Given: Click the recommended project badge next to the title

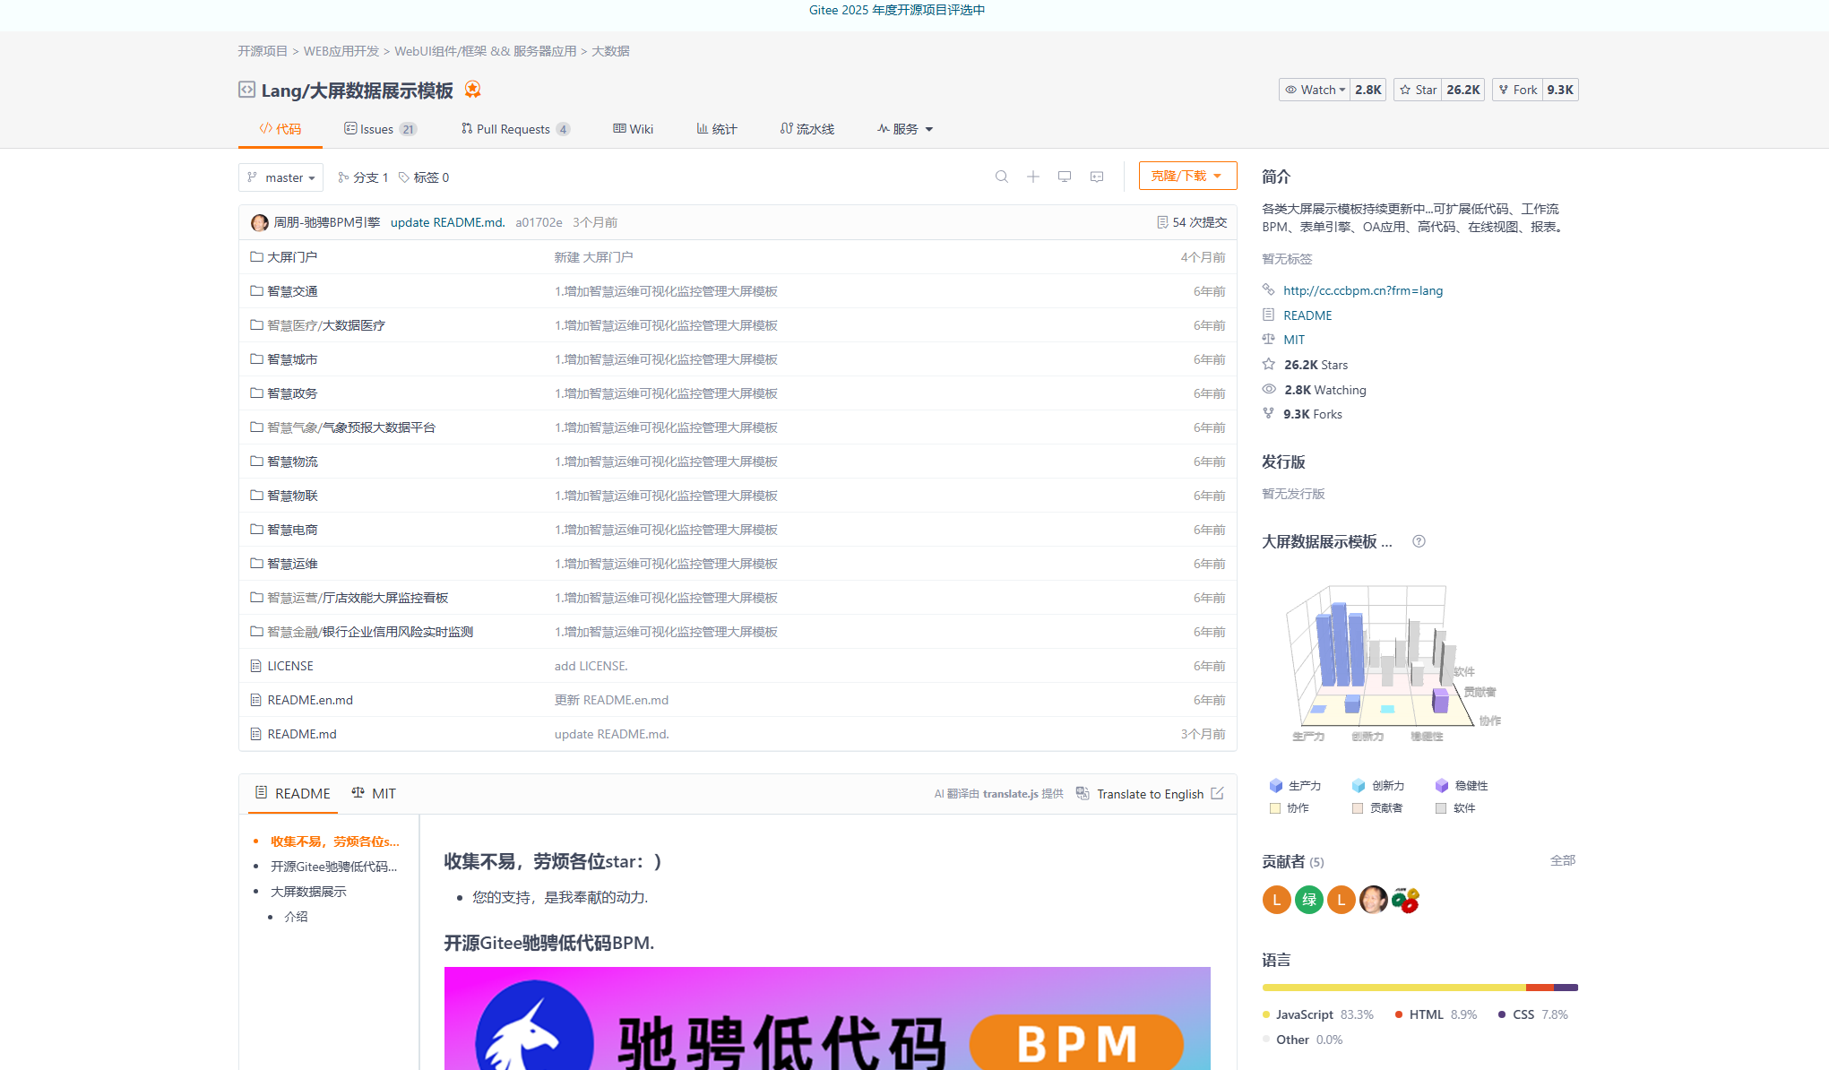Looking at the screenshot, I should 473,90.
